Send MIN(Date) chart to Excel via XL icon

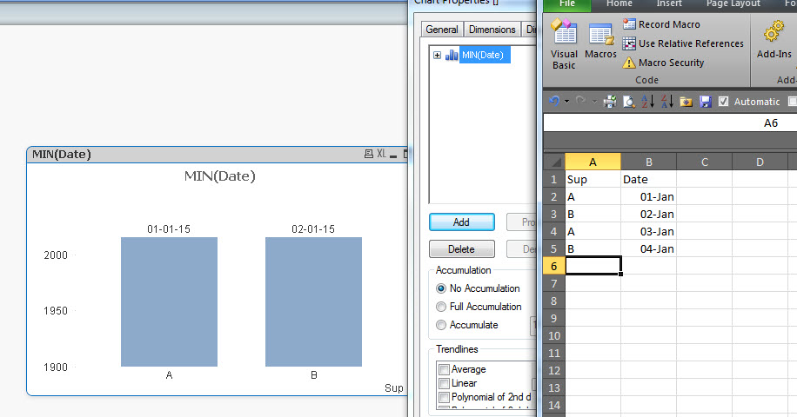click(x=381, y=154)
